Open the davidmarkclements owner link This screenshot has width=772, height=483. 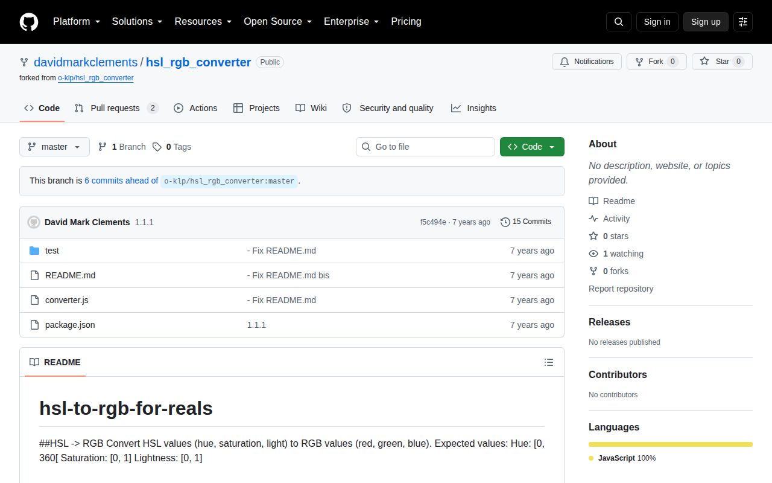tap(86, 62)
